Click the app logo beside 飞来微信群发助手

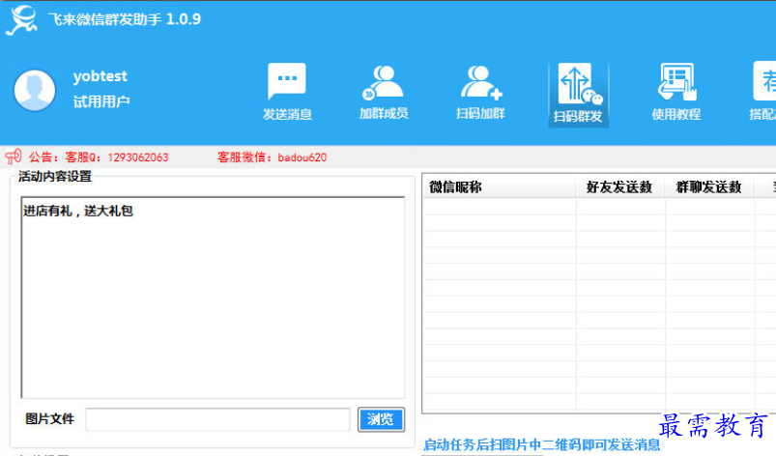coord(22,19)
